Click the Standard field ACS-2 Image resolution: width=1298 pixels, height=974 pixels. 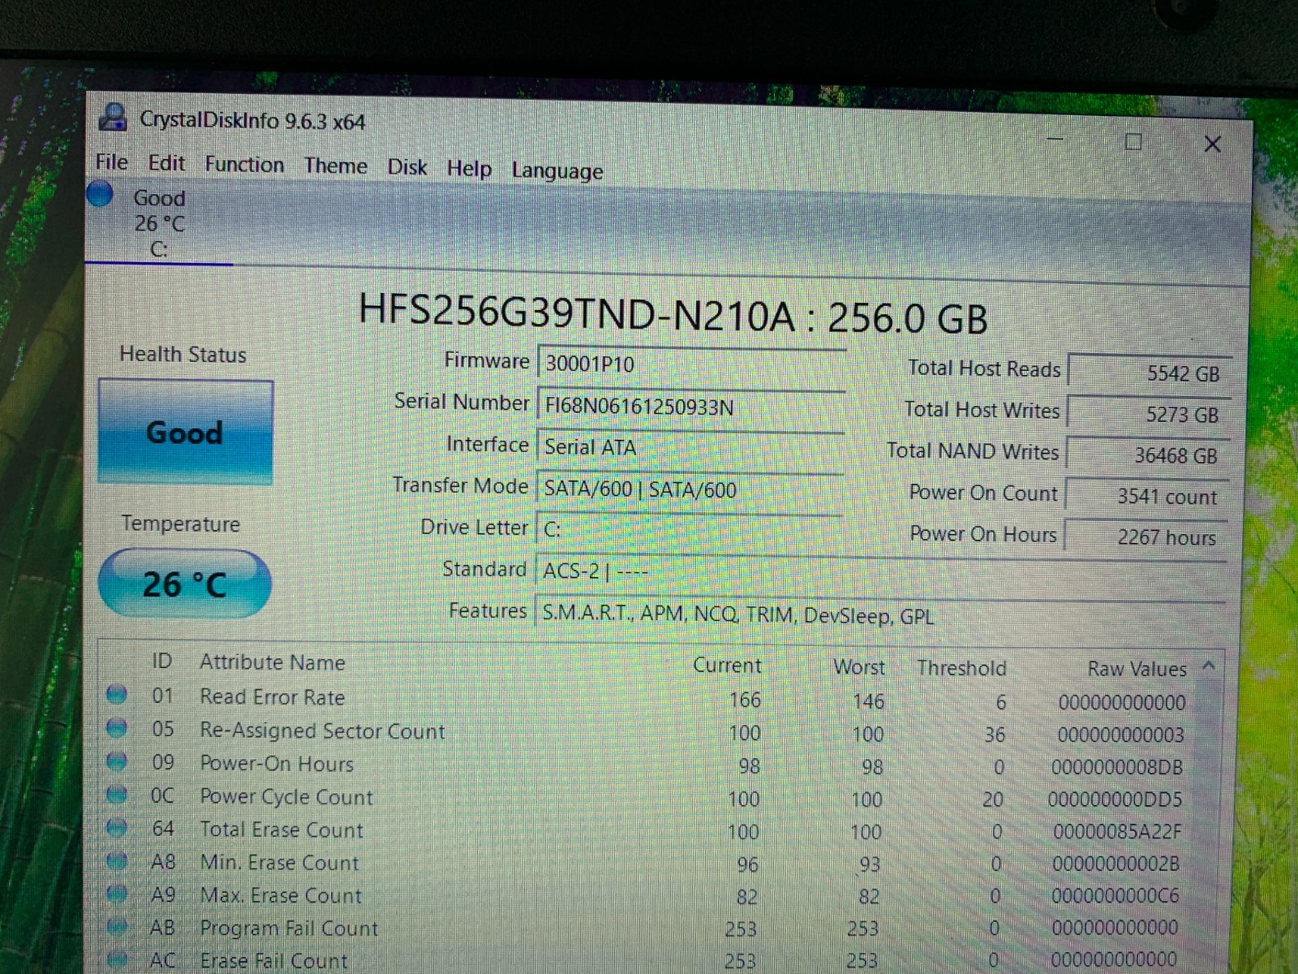point(880,571)
